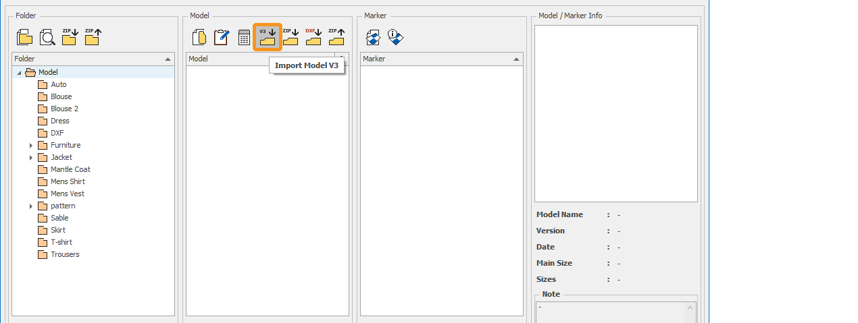Click the clipboard edit icon in Model panel
The height and width of the screenshot is (323, 858).
[222, 37]
